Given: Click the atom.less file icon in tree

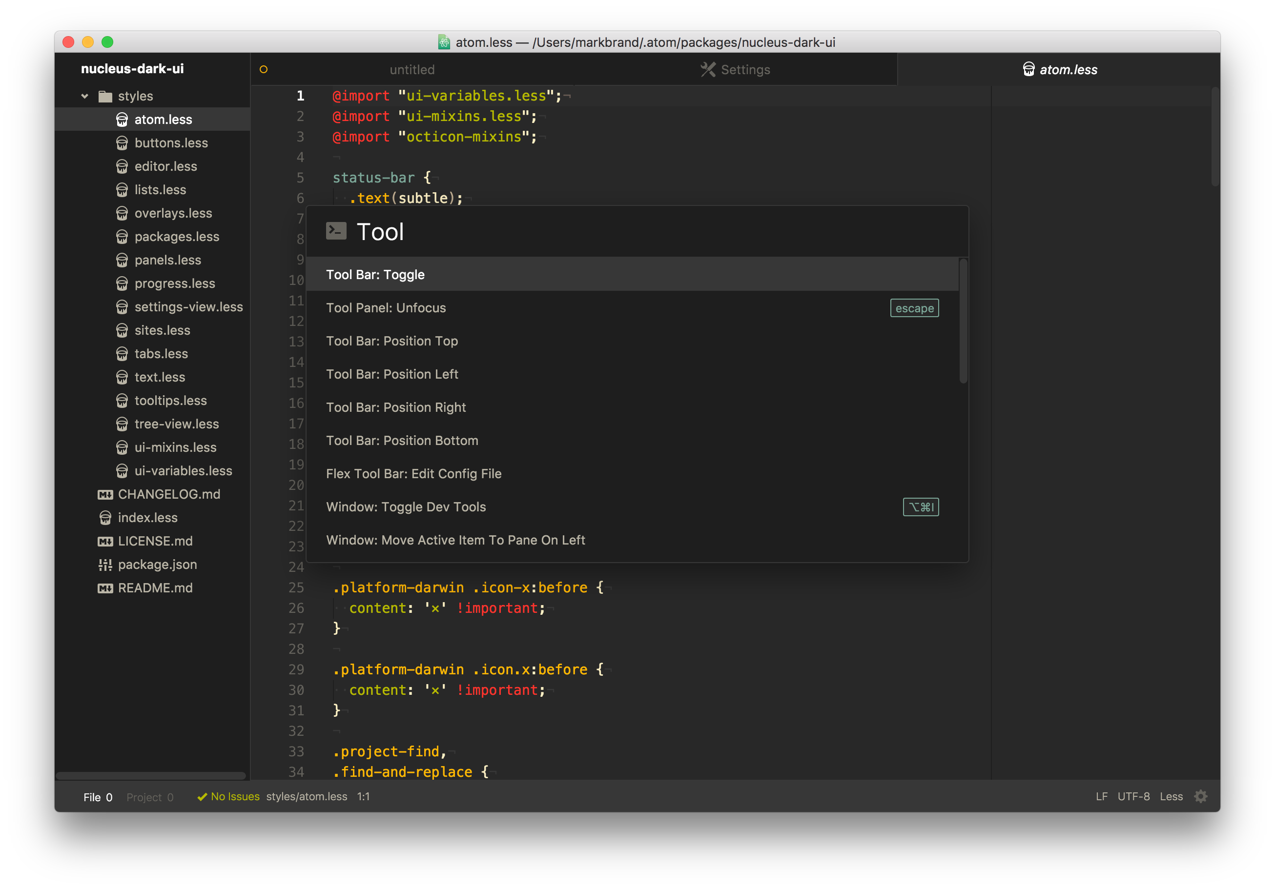Looking at the screenshot, I should click(122, 120).
